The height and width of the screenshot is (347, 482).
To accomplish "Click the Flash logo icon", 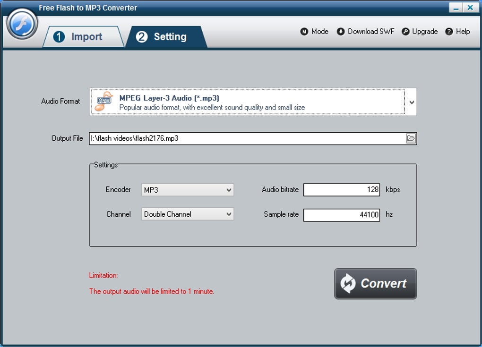I will (22, 24).
